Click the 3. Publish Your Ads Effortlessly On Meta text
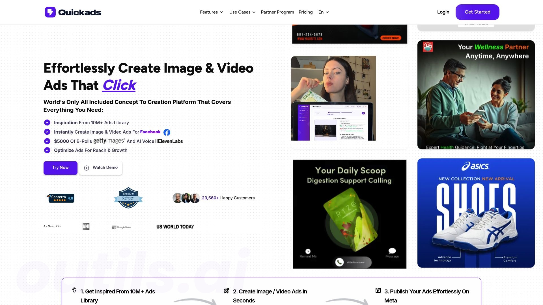The height and width of the screenshot is (305, 543). [x=427, y=296]
